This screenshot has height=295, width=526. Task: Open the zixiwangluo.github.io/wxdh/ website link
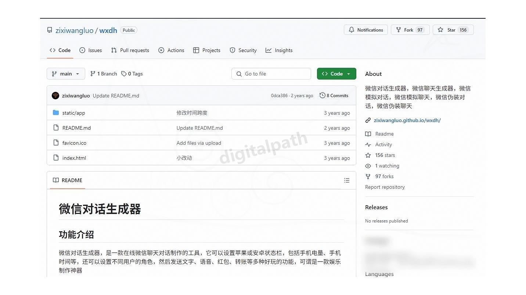407,120
